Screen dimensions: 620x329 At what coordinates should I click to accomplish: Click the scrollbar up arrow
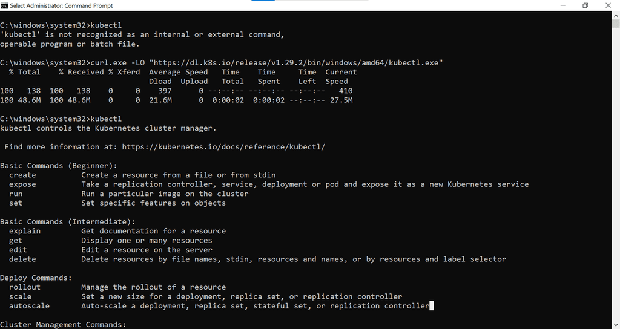tap(616, 15)
